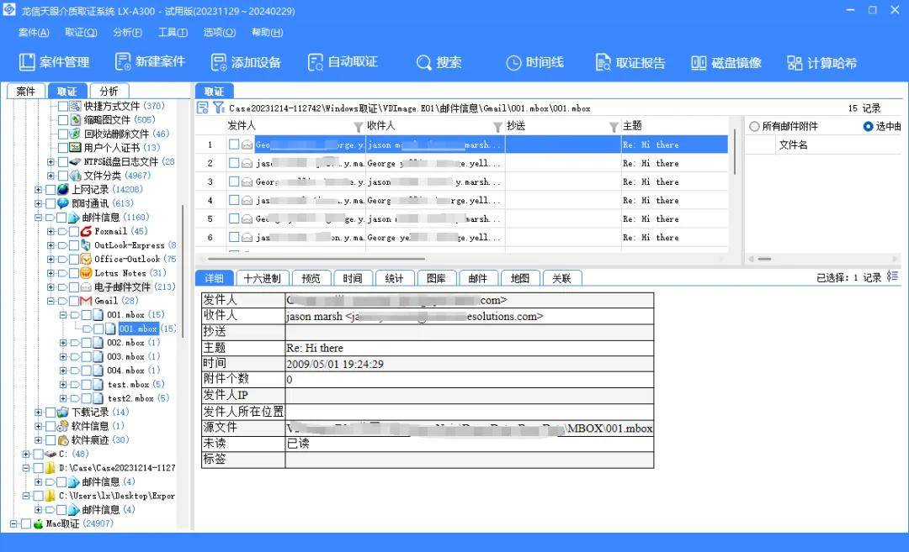Click the list export icon left of path
Viewport: 909px width, 552px height.
pyautogui.click(x=203, y=108)
